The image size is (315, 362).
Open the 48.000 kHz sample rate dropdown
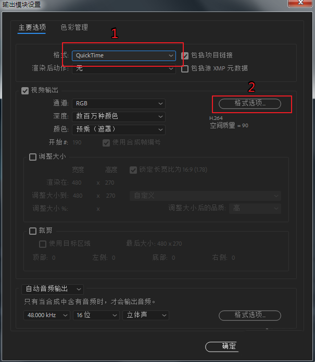pos(47,316)
